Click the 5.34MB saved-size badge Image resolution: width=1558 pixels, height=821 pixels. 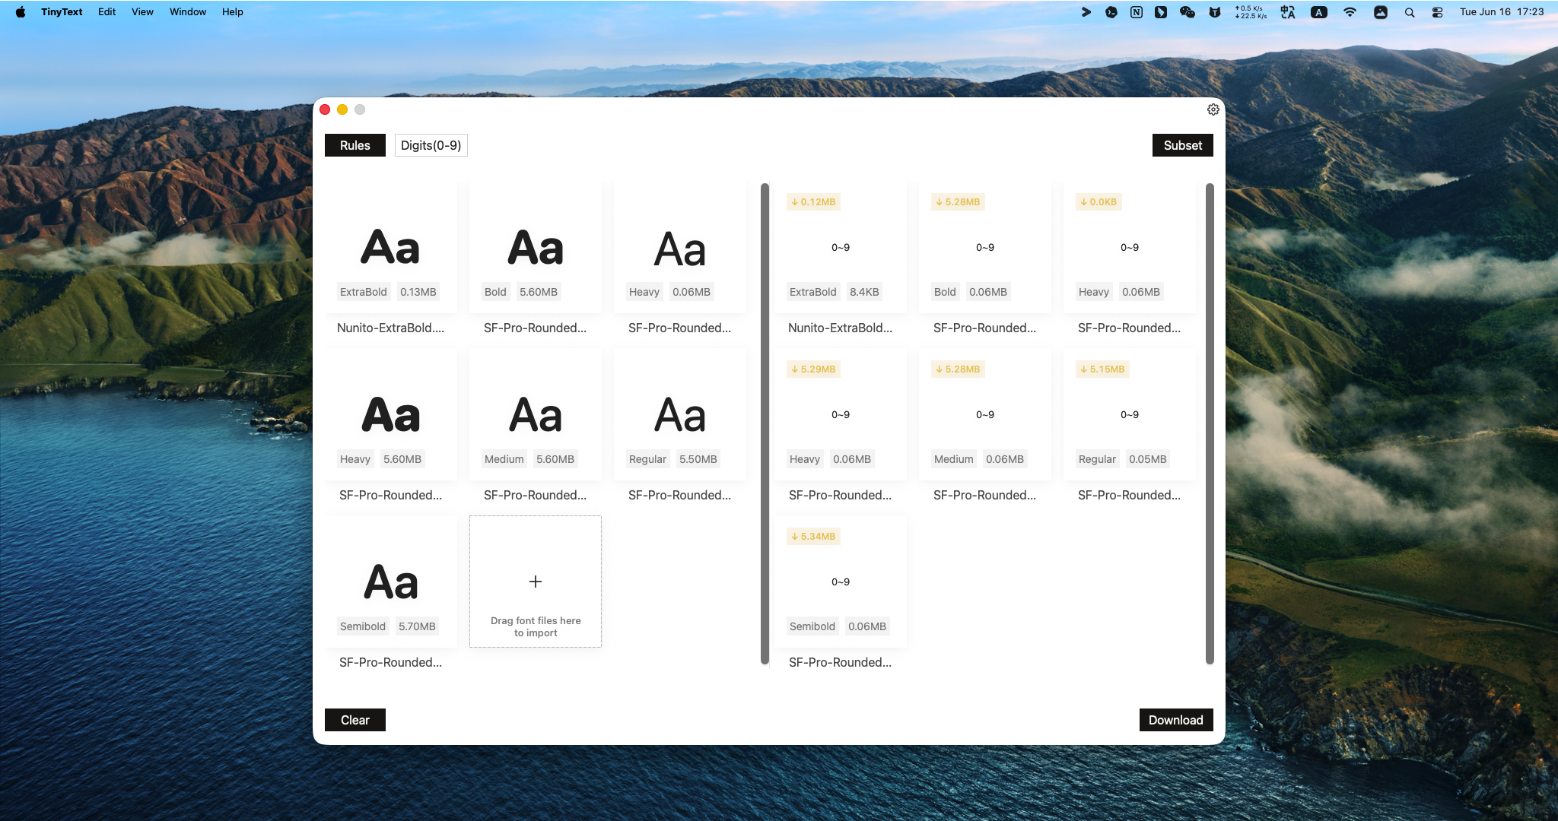point(813,537)
